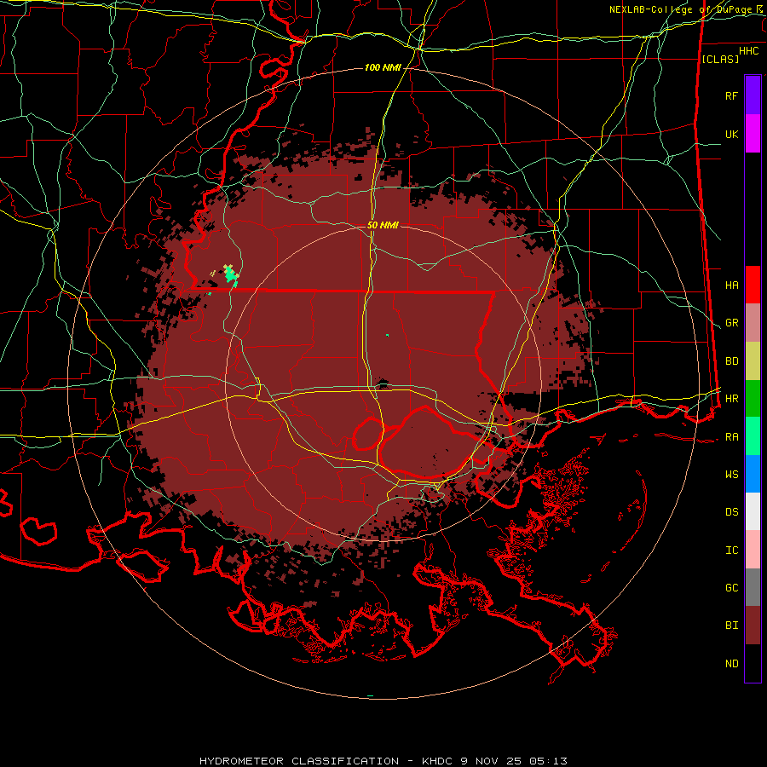Click the 100 NMI range ring label
Image resolution: width=767 pixels, height=767 pixels.
click(383, 67)
